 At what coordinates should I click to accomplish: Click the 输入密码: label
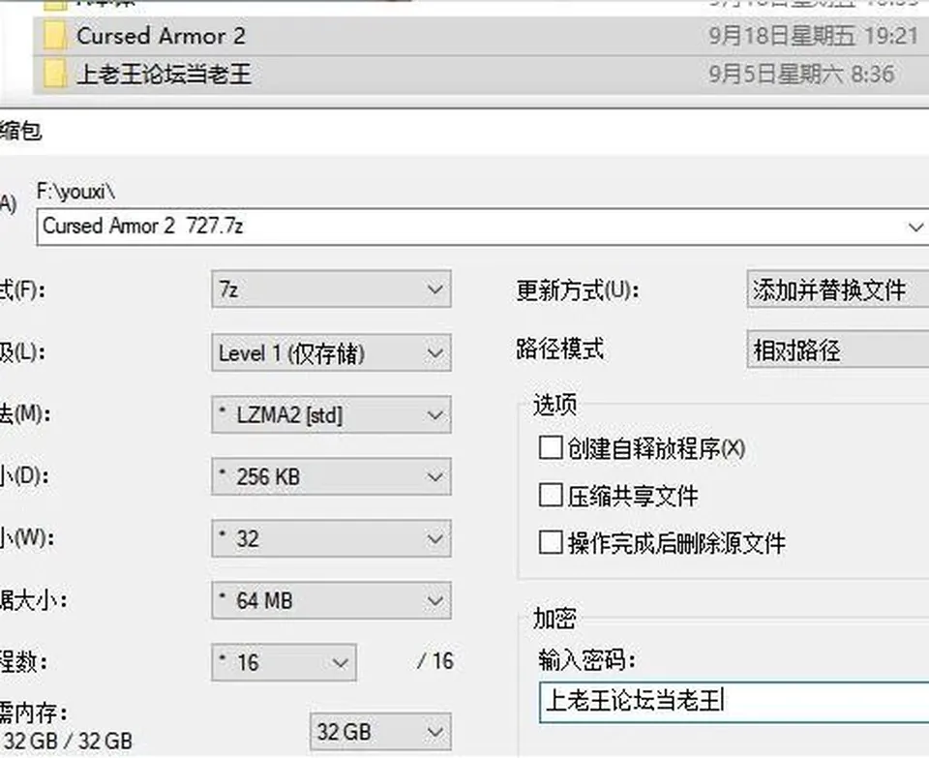586,659
